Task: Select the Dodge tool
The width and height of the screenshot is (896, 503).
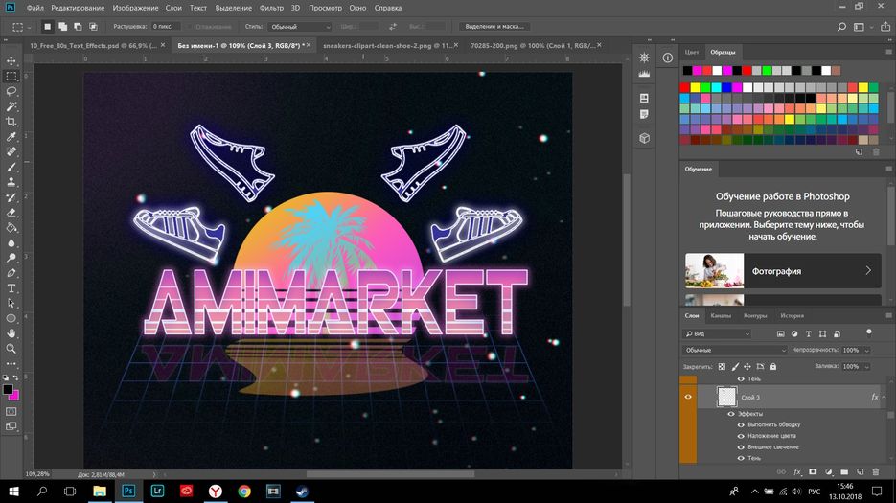Action: point(11,258)
